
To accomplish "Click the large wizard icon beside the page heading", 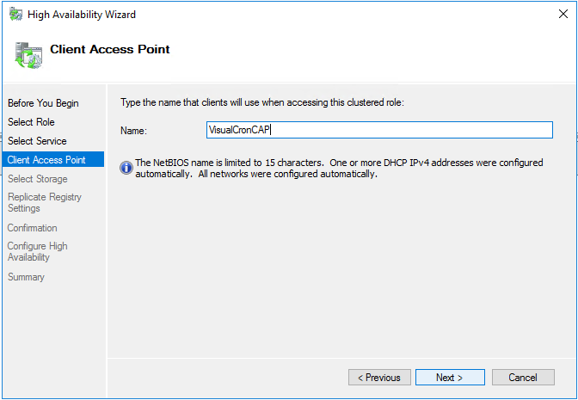I will tap(28, 54).
